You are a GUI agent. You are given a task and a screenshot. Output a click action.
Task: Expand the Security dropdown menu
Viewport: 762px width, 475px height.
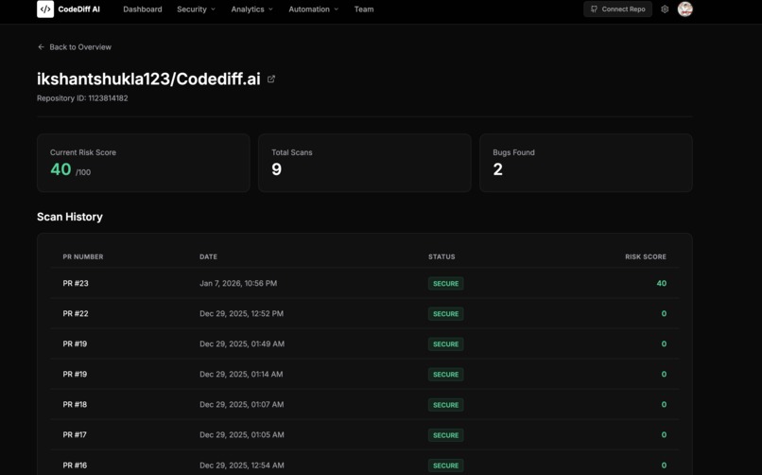coord(196,9)
